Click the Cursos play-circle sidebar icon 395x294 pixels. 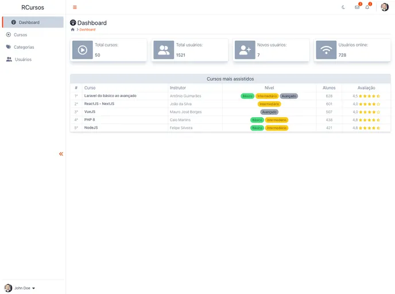(9, 34)
